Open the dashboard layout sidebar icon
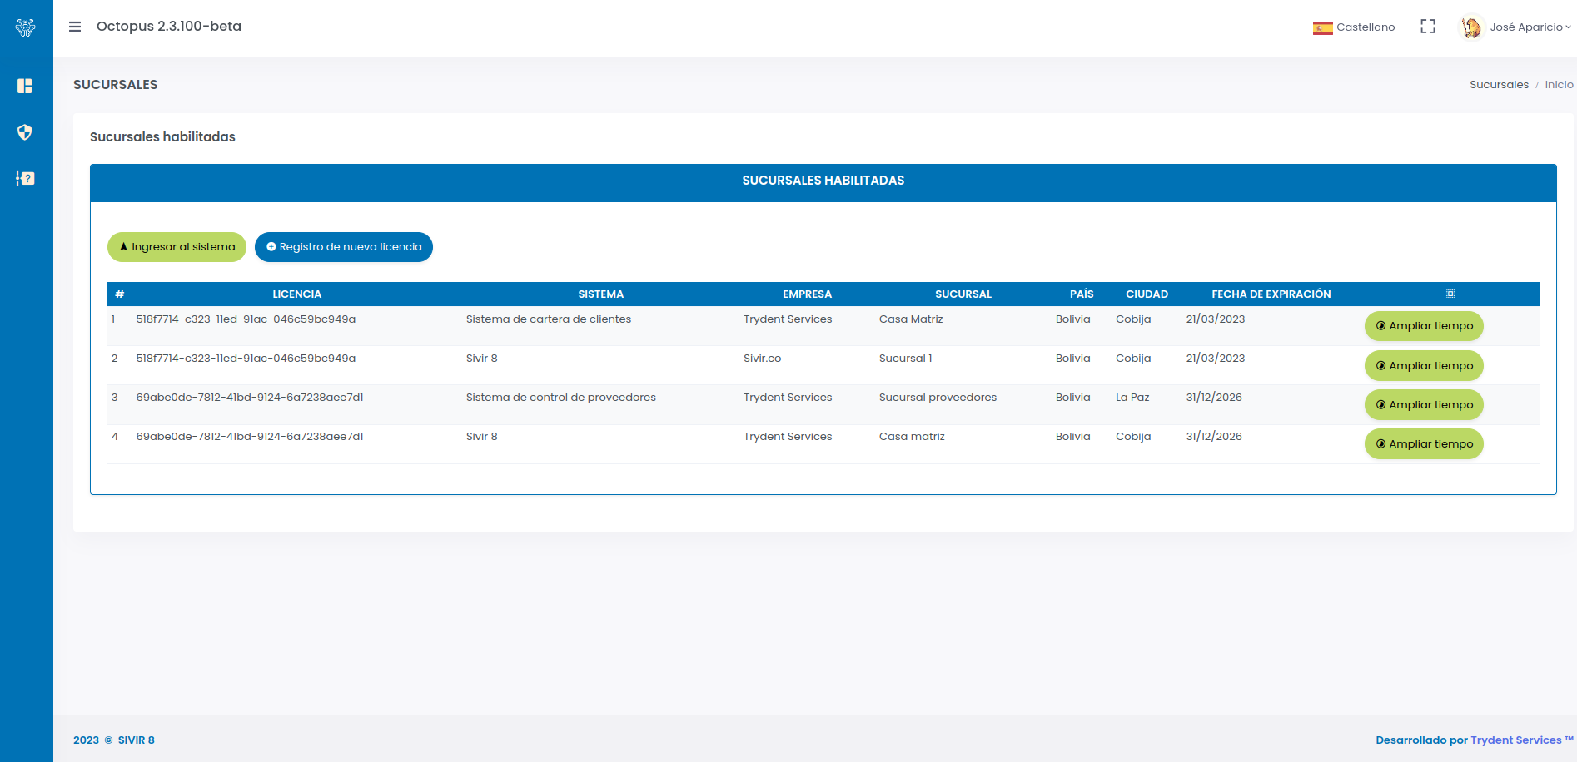This screenshot has width=1577, height=762. [25, 86]
